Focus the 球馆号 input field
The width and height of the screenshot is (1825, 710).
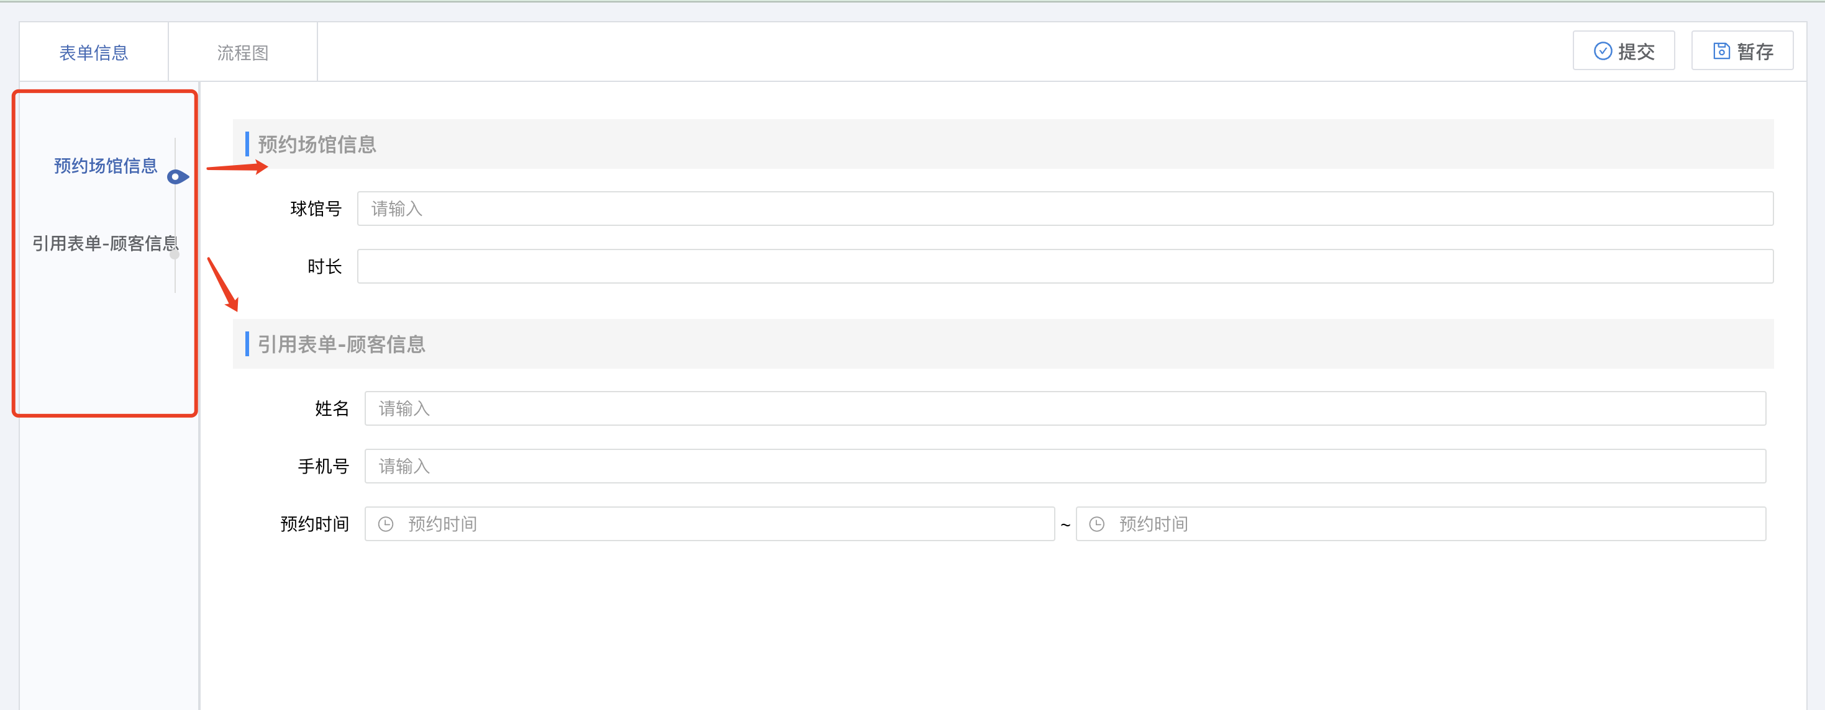pyautogui.click(x=1064, y=209)
